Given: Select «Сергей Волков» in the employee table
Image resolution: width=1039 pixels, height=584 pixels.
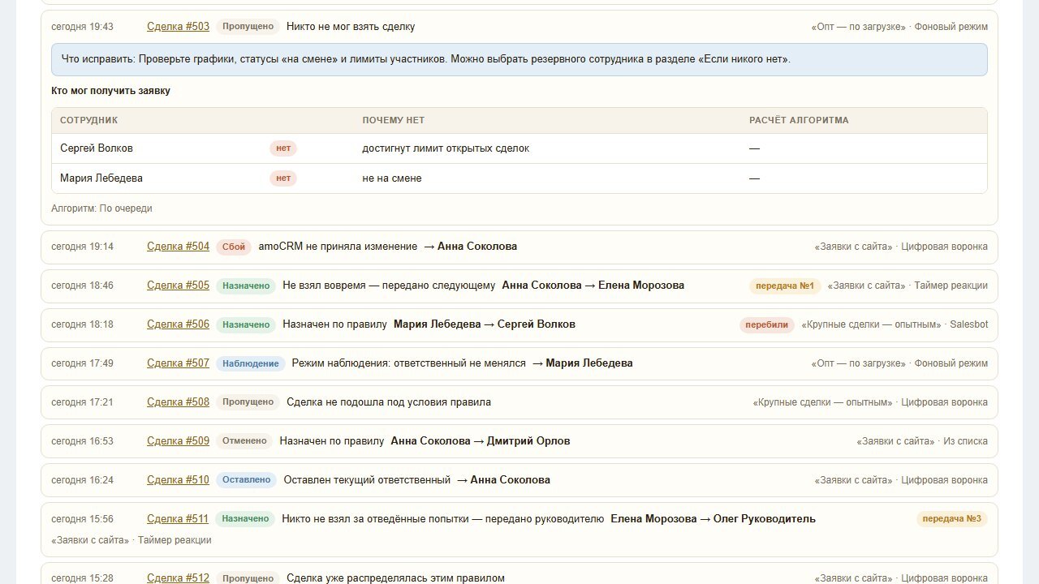Looking at the screenshot, I should (x=97, y=148).
